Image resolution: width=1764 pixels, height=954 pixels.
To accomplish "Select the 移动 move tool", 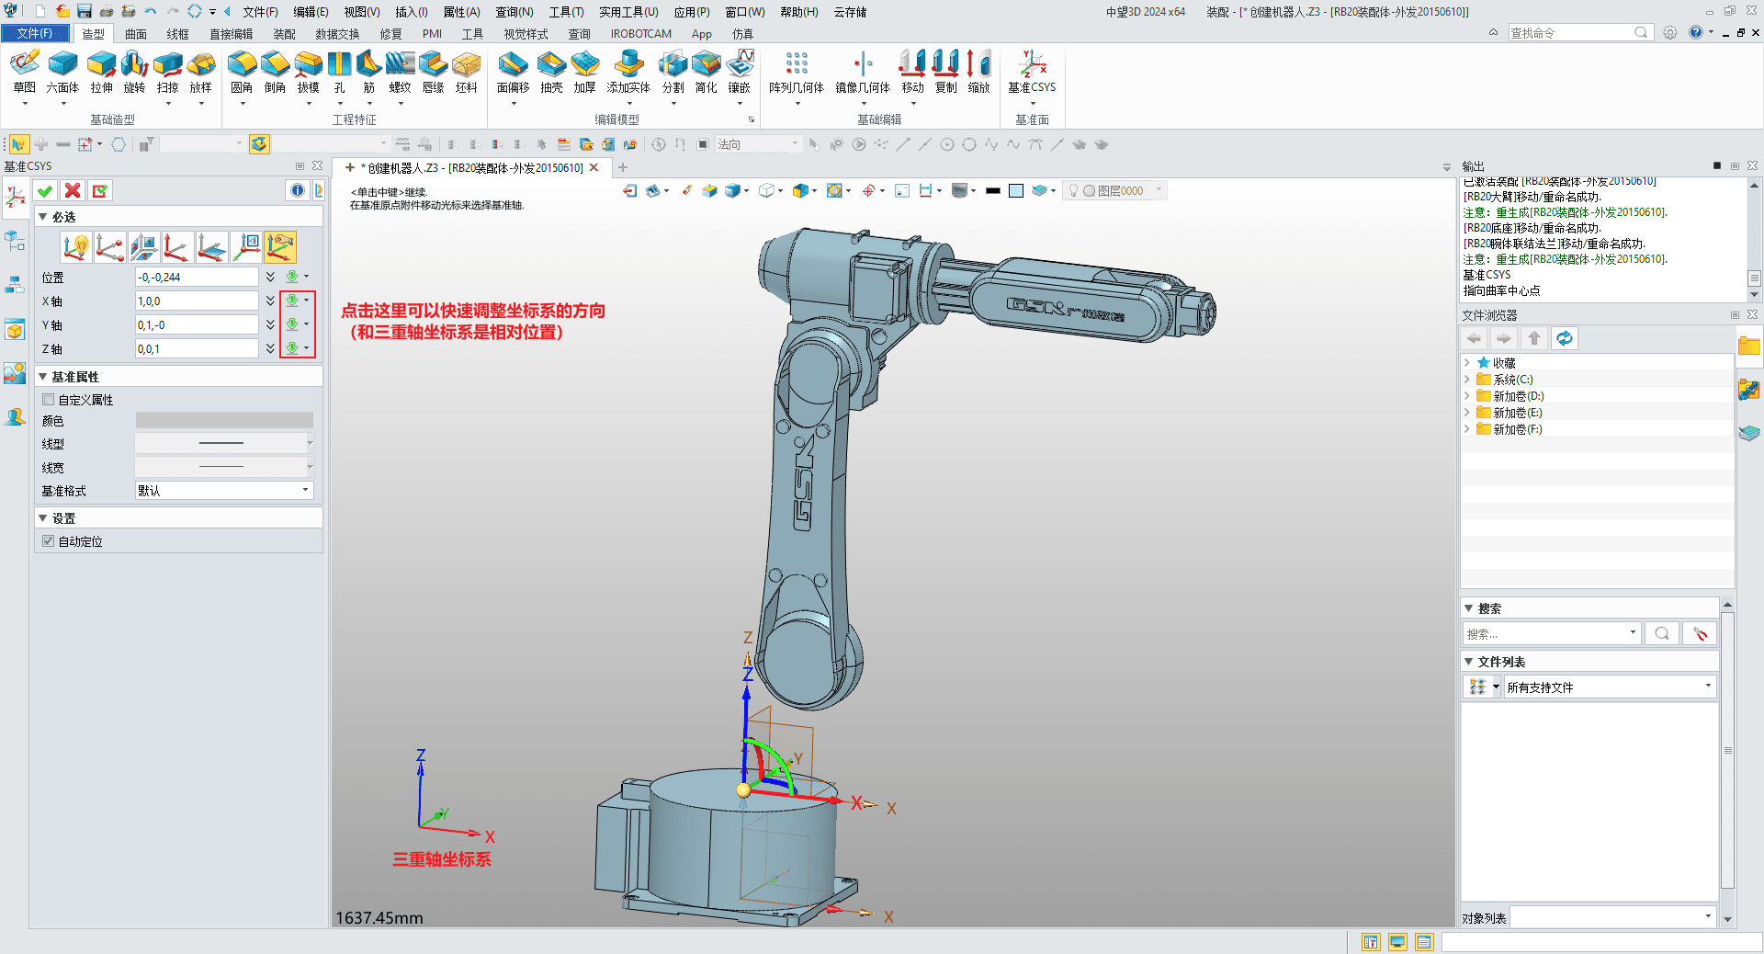I will 912,72.
